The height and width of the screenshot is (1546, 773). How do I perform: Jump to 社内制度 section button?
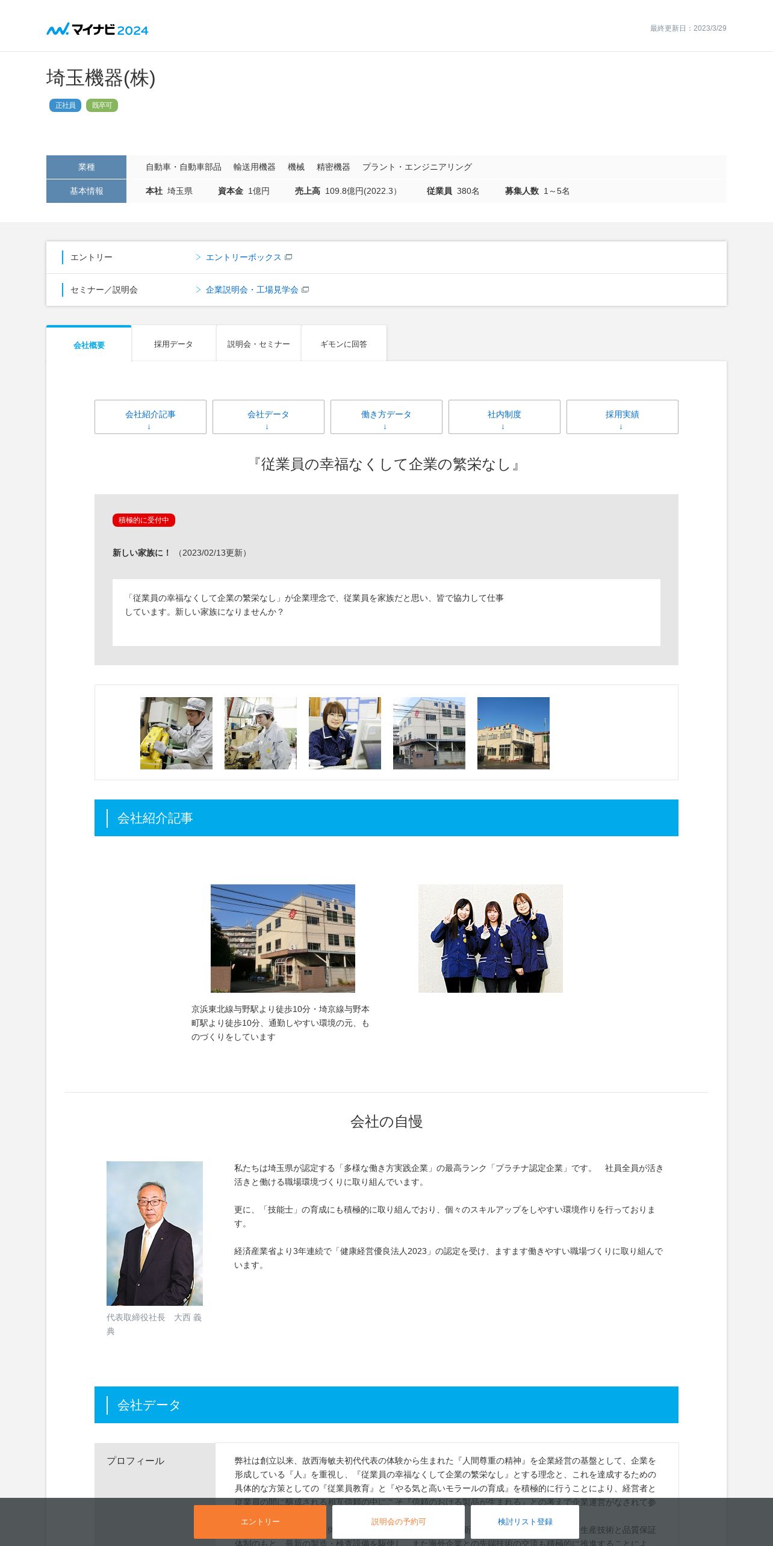pyautogui.click(x=504, y=417)
